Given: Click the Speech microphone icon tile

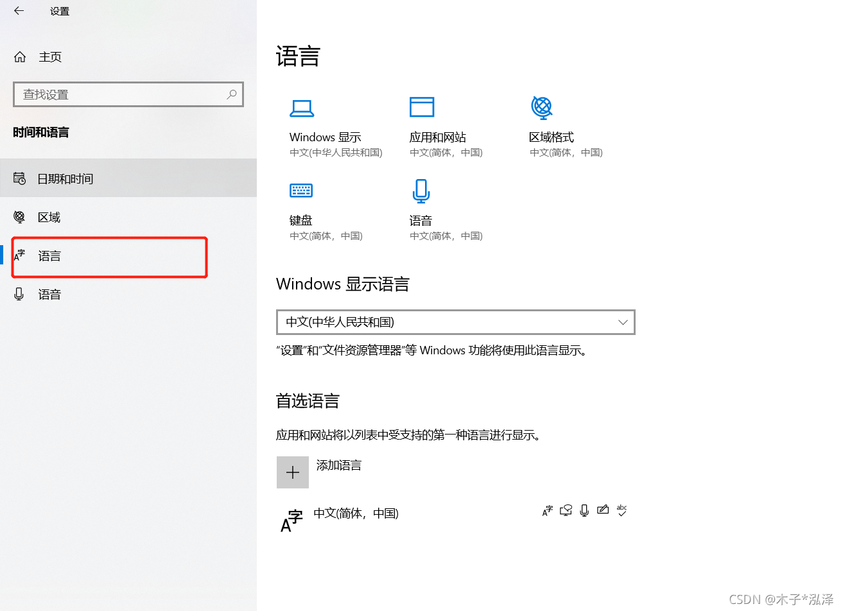Looking at the screenshot, I should point(421,191).
